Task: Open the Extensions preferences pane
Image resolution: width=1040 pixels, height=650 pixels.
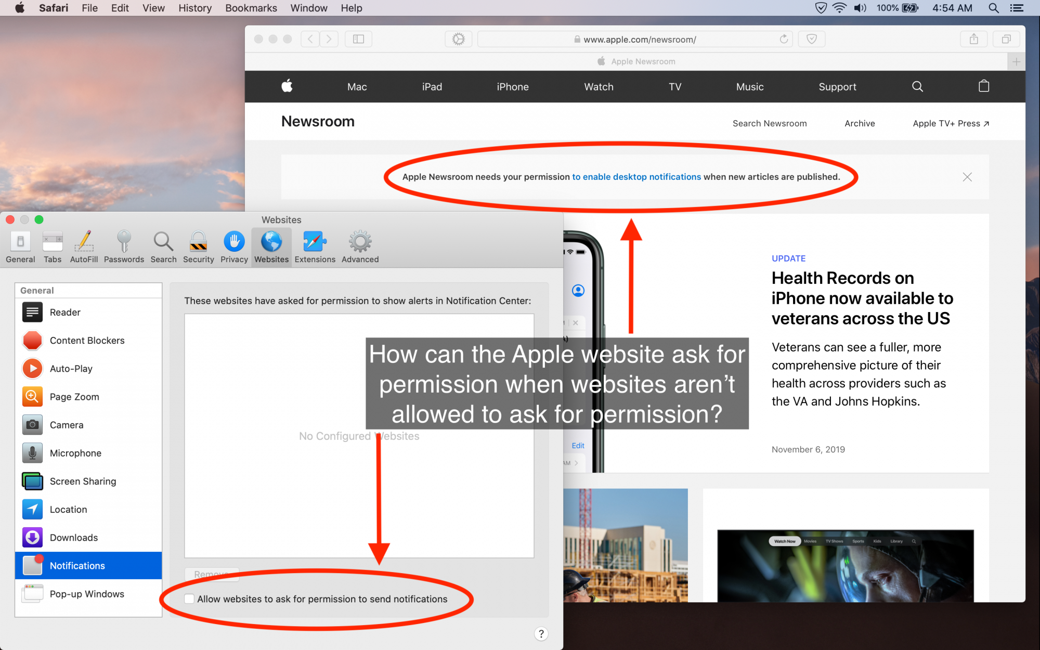Action: pyautogui.click(x=315, y=247)
